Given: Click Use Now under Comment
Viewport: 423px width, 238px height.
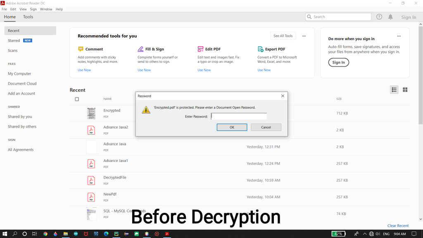Looking at the screenshot, I should pos(84,70).
